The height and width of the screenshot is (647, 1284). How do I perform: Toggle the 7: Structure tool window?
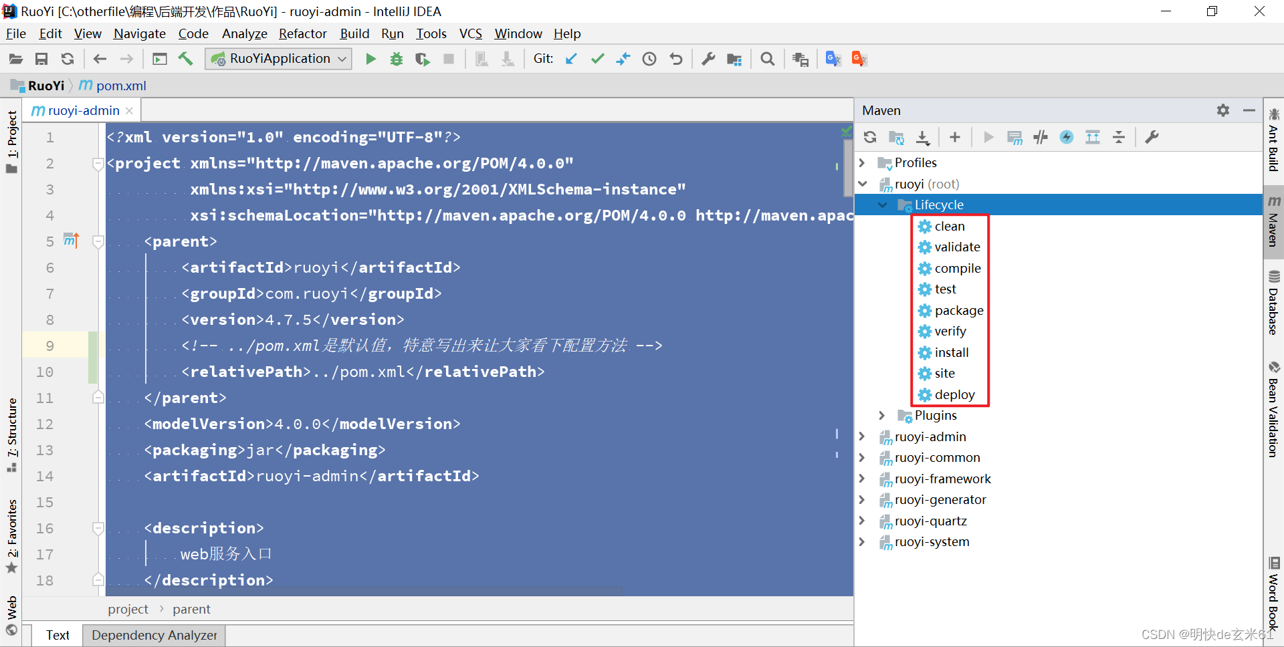11,435
